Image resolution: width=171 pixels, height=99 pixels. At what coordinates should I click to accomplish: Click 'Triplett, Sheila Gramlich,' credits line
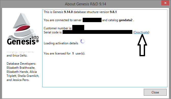tap(23, 76)
